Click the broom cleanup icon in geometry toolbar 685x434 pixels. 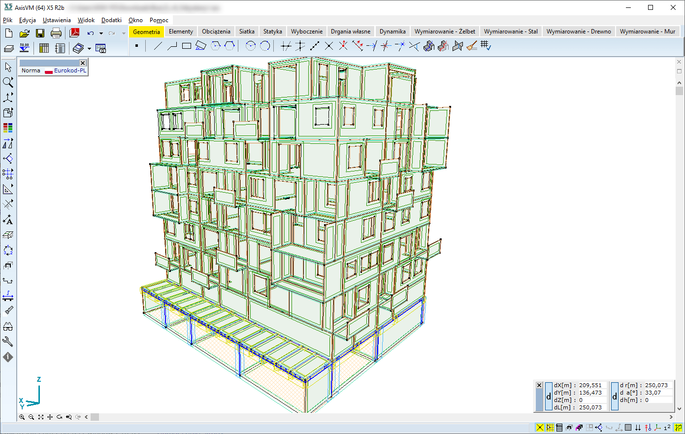472,46
